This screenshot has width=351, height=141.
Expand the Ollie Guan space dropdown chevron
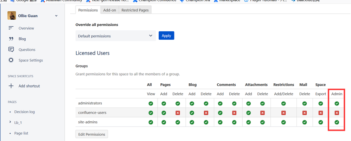pos(56,16)
